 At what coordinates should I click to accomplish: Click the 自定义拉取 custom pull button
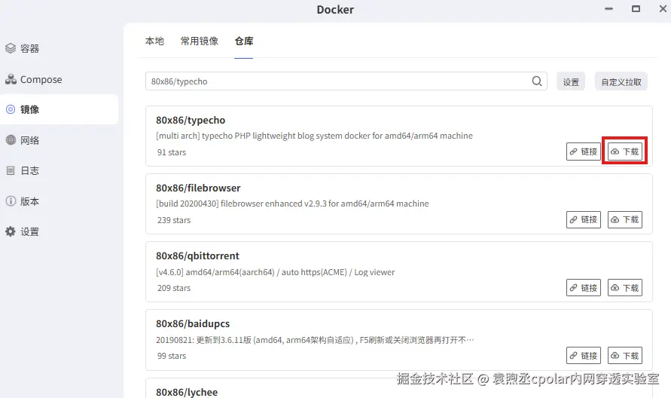coord(621,81)
